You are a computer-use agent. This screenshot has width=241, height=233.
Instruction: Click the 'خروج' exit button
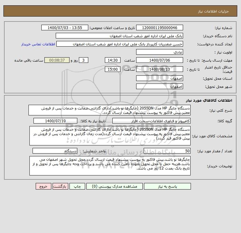click(43, 186)
